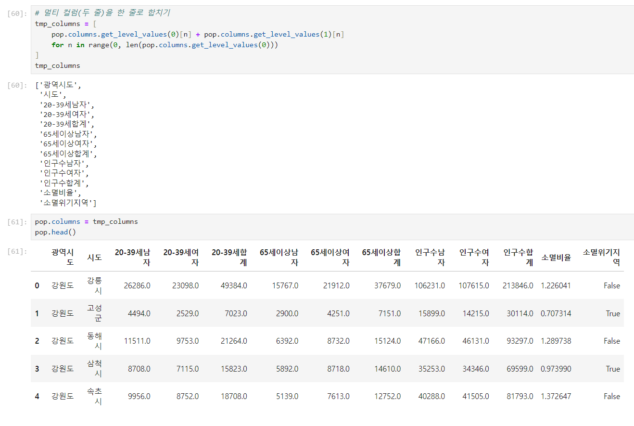Image resolution: width=634 pixels, height=426 pixels.
Task: Click the value 93297.0 in the table
Action: (520, 341)
